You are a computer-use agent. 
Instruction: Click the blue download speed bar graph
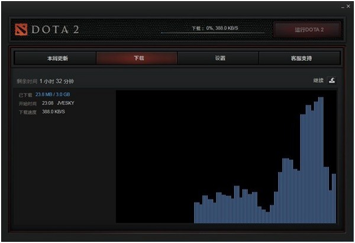pyautogui.click(x=265, y=160)
